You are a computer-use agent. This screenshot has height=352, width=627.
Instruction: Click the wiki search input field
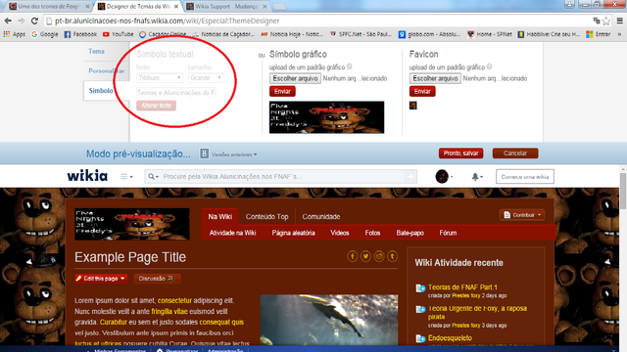pyautogui.click(x=283, y=176)
